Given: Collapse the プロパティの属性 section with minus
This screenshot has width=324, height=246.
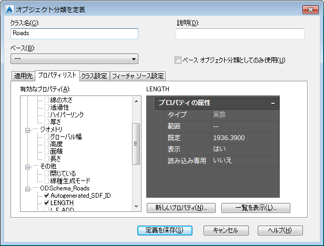Looking at the screenshot, I should click(273, 103).
